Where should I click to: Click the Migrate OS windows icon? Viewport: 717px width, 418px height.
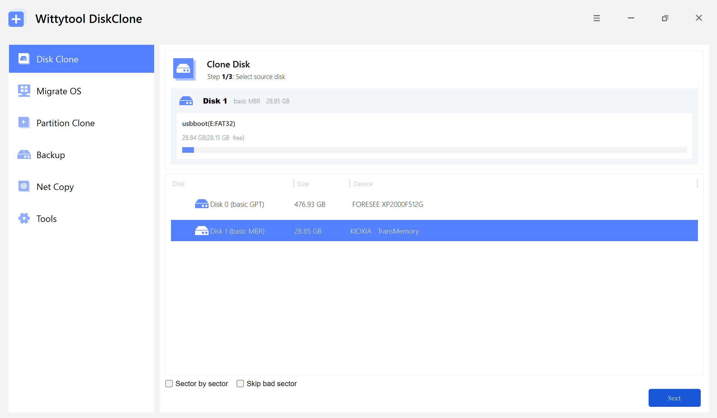24,91
